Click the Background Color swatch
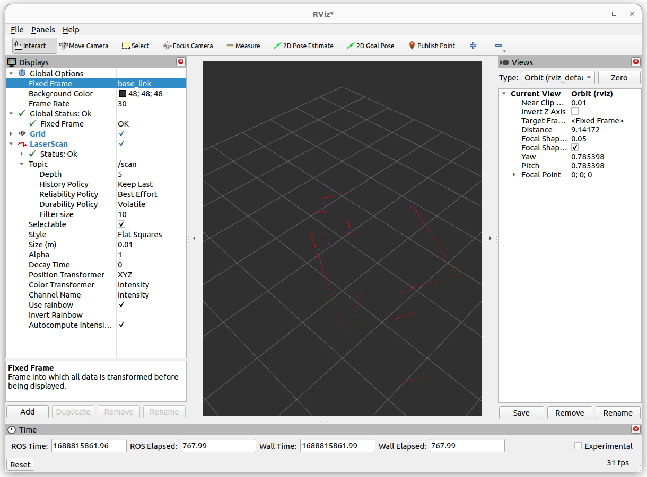 click(123, 94)
